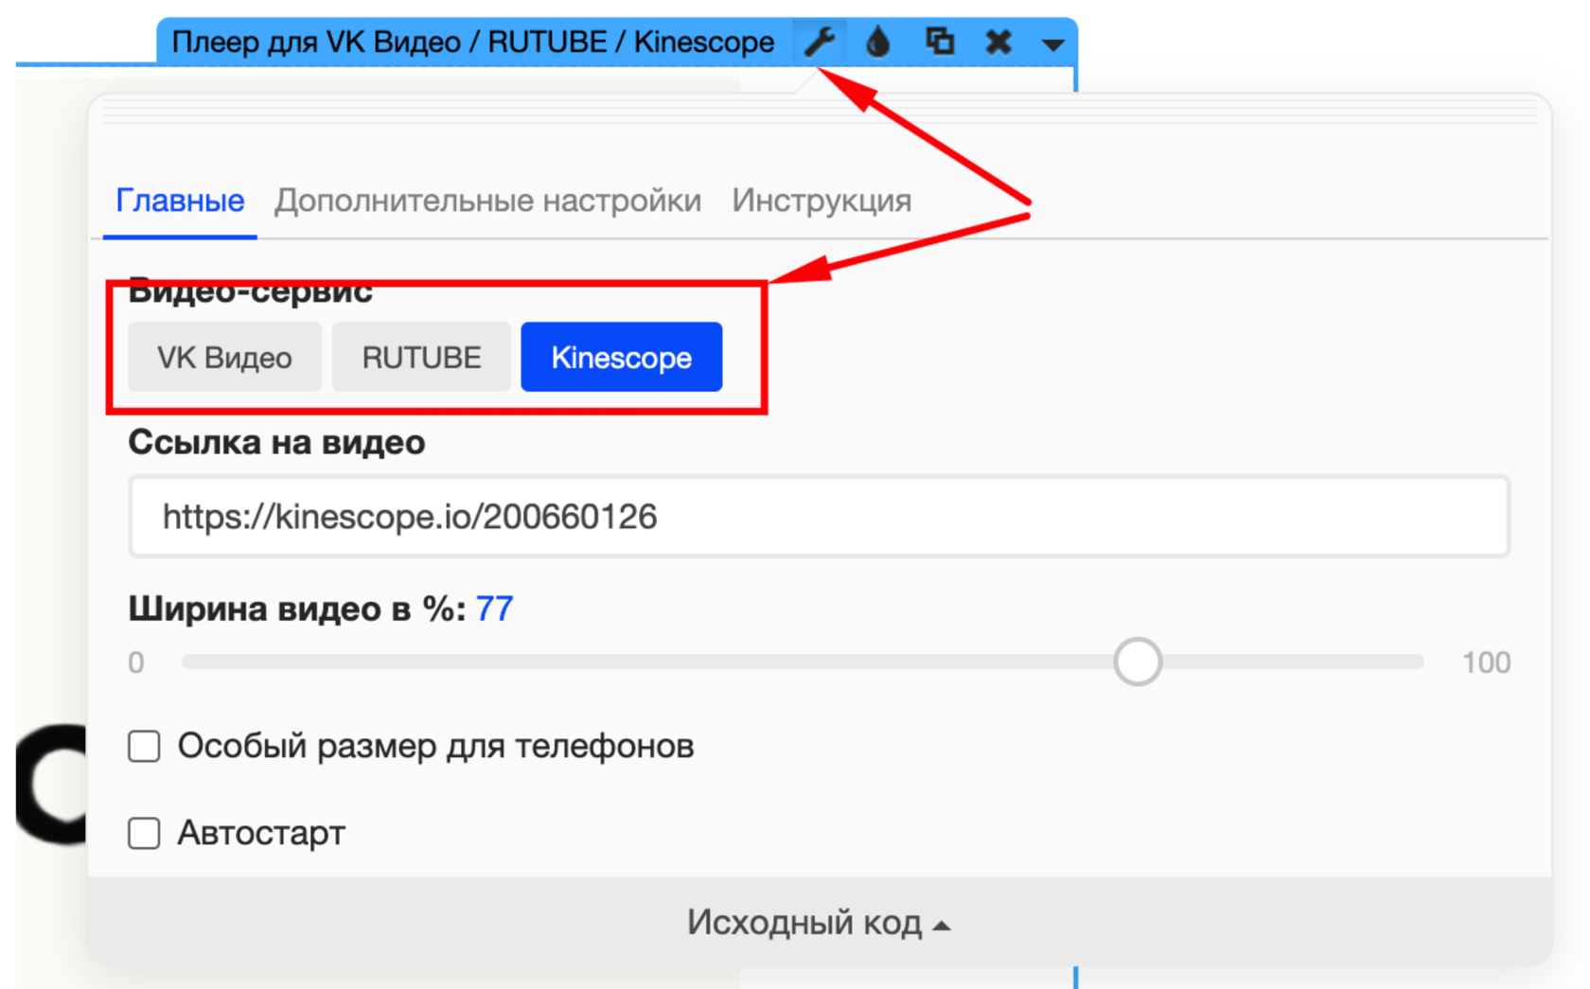Open block settings with the wrench icon

point(820,42)
